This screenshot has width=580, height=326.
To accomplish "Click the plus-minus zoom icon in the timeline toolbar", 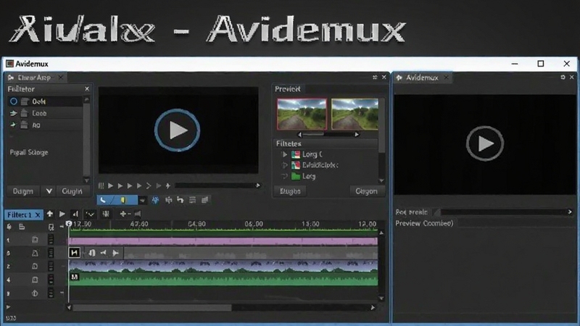I will pos(125,214).
